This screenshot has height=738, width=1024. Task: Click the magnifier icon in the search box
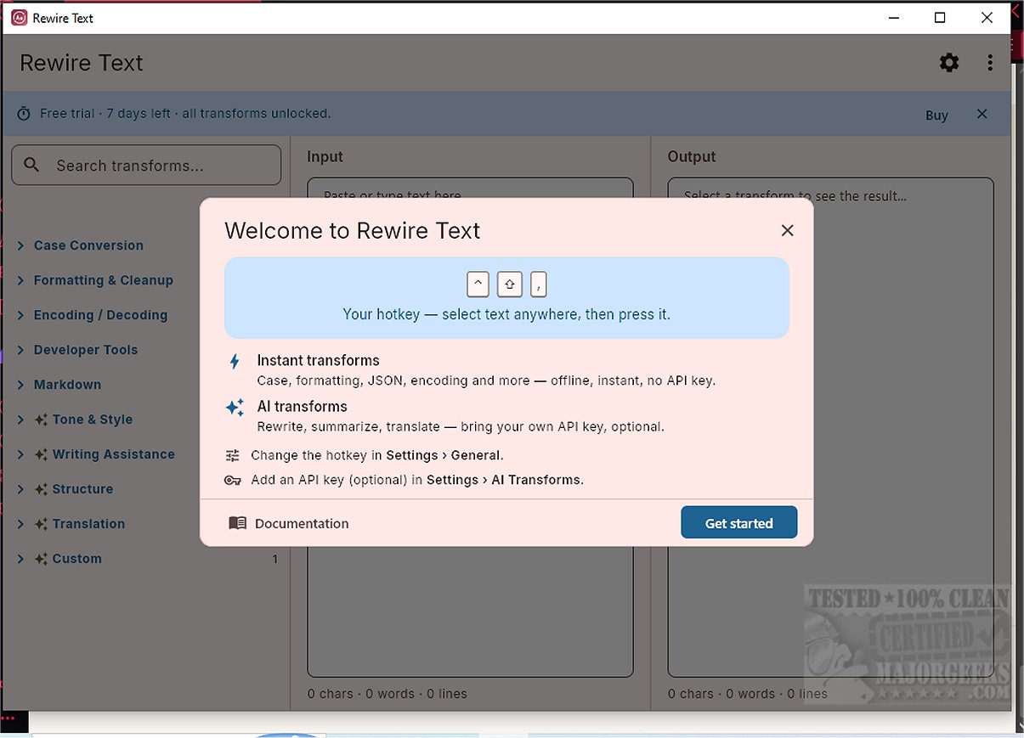(x=32, y=165)
